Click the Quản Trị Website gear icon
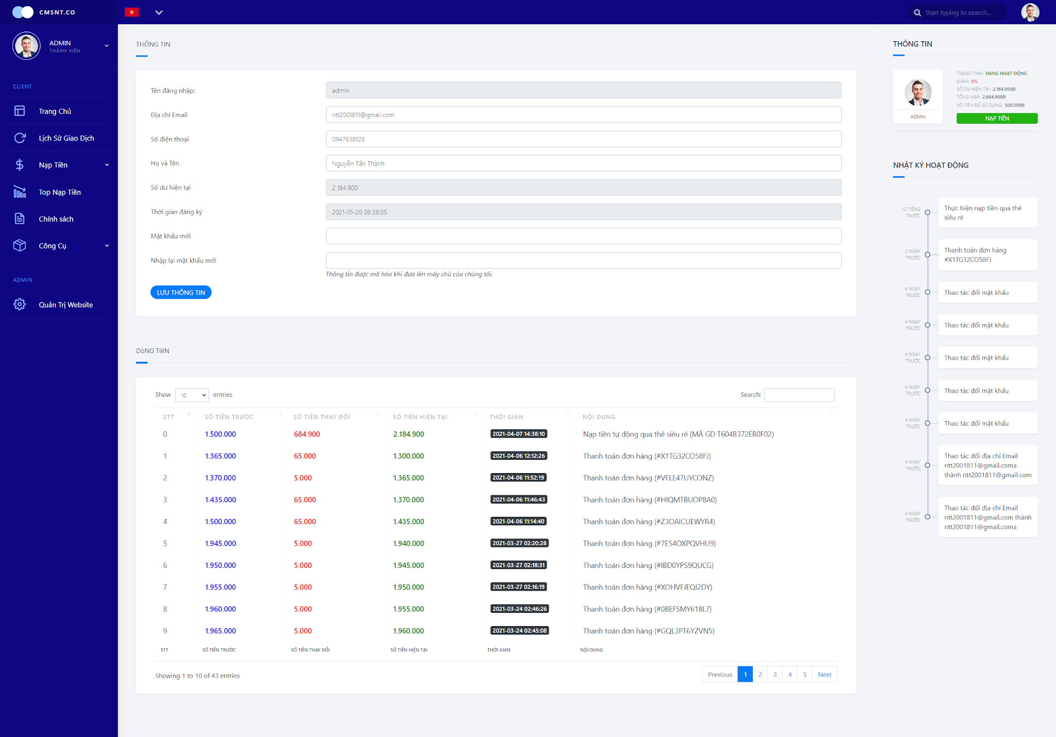The width and height of the screenshot is (1056, 737). point(20,305)
